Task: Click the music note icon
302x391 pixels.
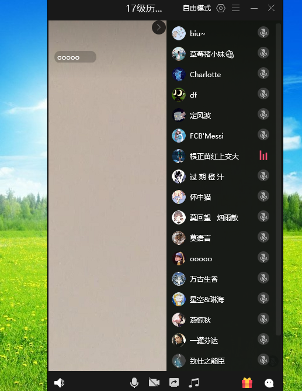Action: click(193, 382)
